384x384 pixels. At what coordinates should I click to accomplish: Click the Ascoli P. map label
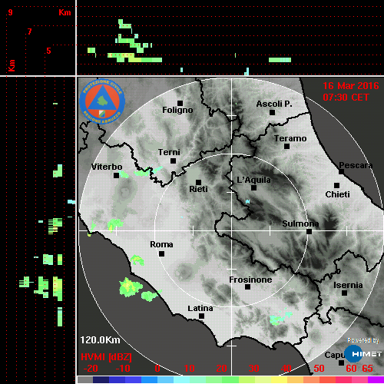274,104
